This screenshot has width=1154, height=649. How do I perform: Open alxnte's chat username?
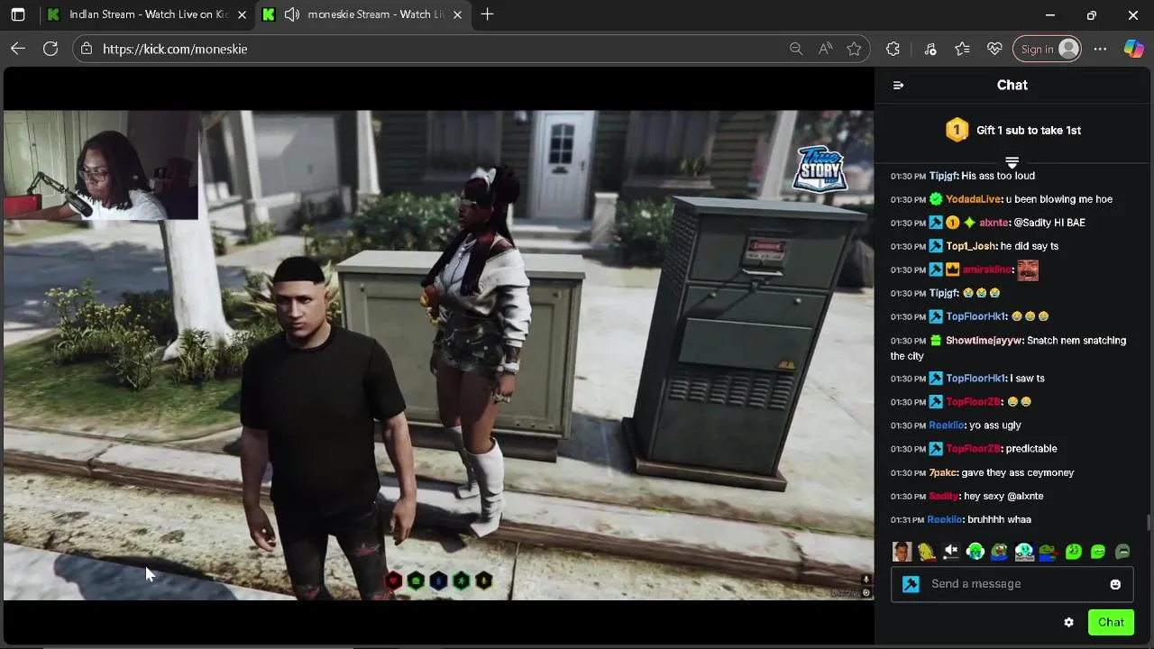coord(994,223)
